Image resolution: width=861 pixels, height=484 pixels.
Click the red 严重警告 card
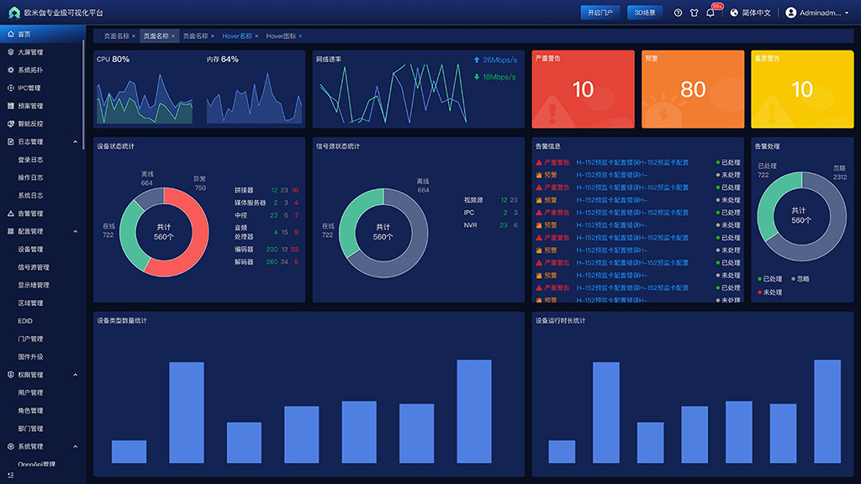pos(583,89)
